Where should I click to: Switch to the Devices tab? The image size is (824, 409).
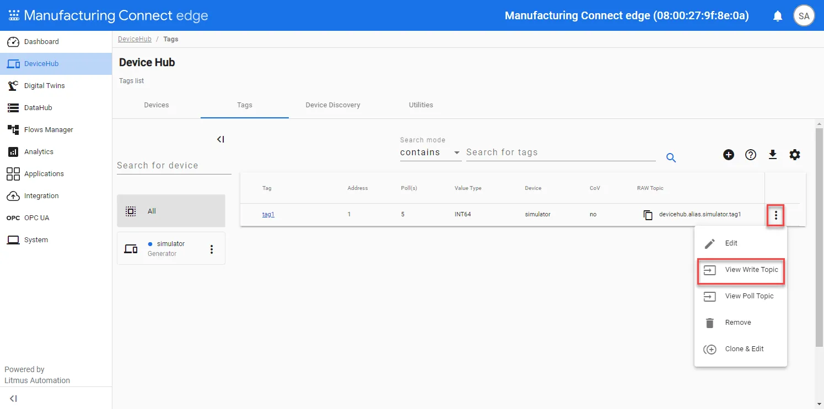coord(157,105)
